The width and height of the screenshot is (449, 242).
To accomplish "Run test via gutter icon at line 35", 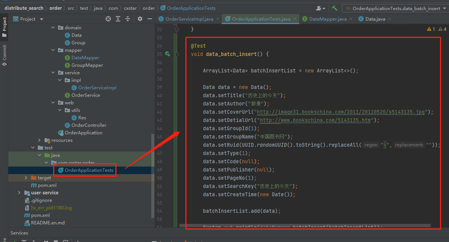I will coord(167,54).
